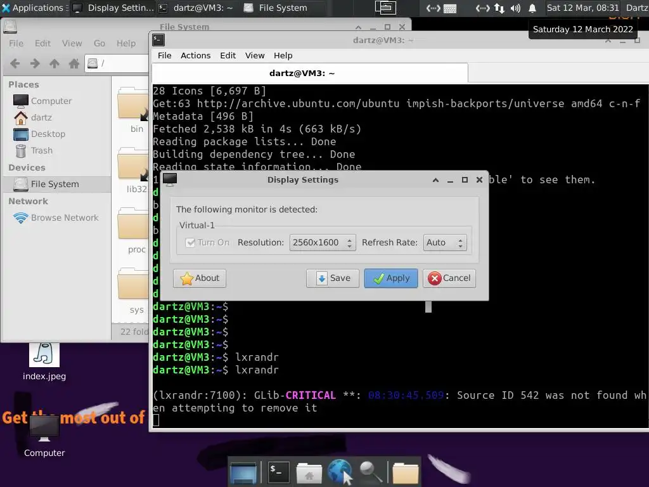The width and height of the screenshot is (649, 487).
Task: Select the bin folder icon
Action: [x=133, y=103]
